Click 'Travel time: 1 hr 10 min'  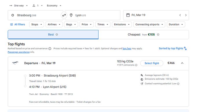[43, 81]
